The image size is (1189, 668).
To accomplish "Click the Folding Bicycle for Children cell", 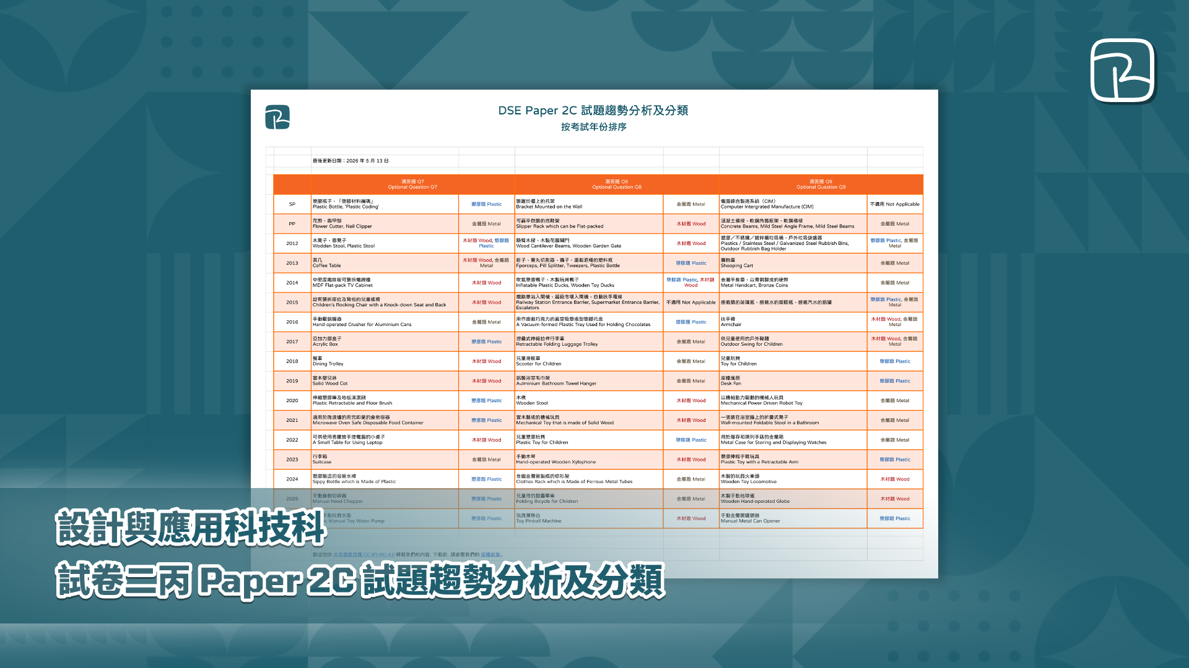I will [589, 499].
